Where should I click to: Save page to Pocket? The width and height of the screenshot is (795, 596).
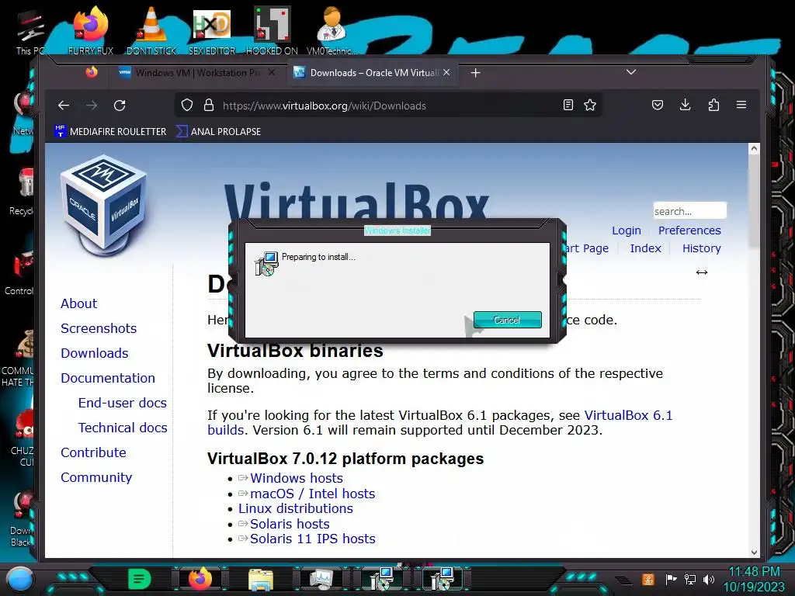(658, 105)
